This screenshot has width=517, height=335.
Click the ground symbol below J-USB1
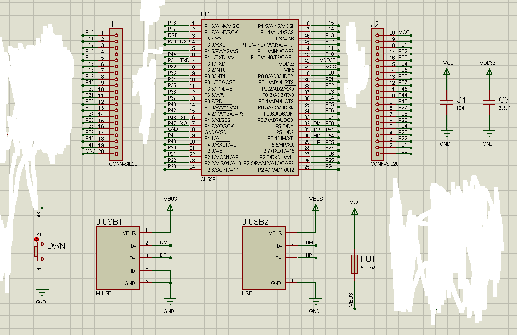click(x=170, y=303)
